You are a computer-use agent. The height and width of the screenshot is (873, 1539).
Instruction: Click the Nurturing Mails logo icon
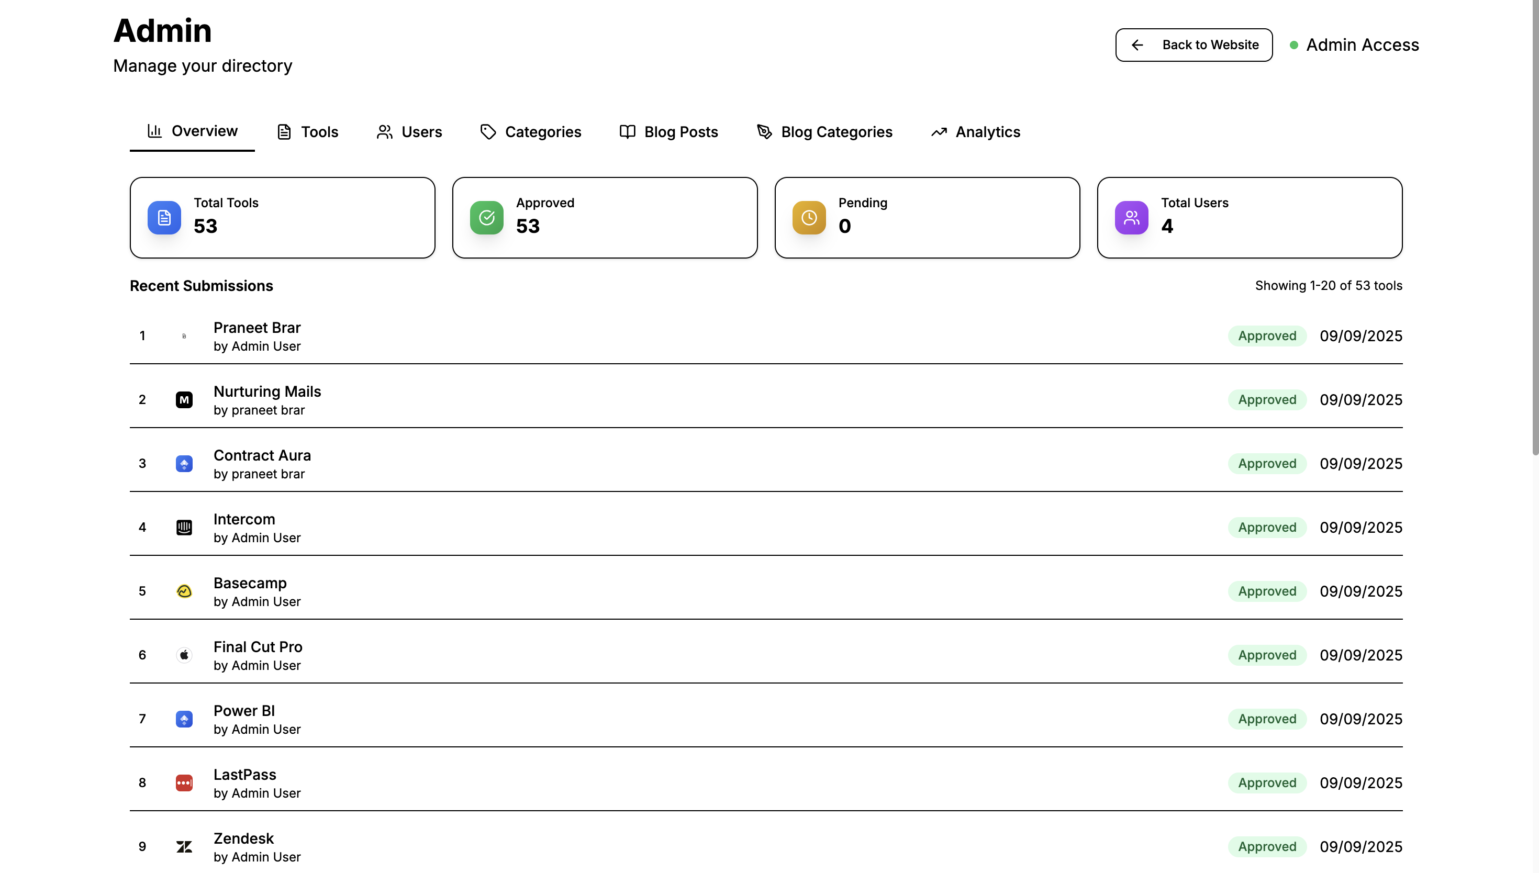tap(184, 400)
